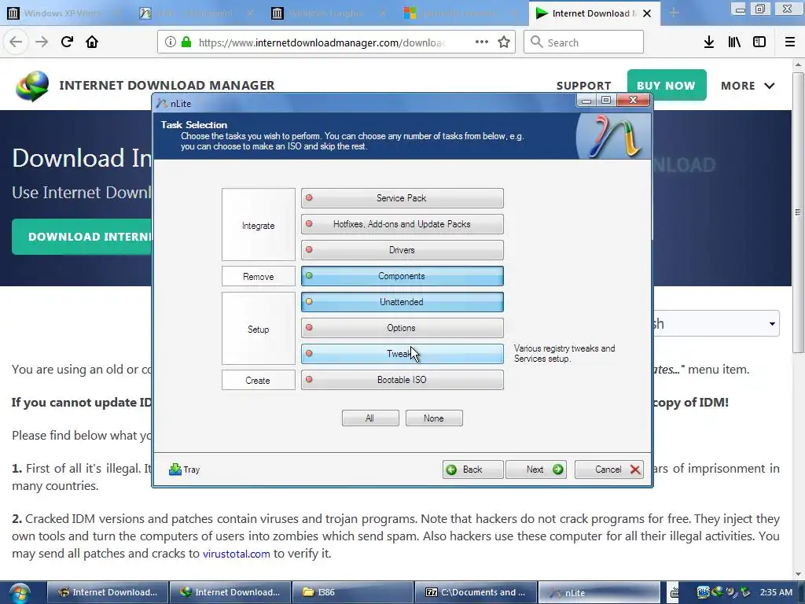805x604 pixels.
Task: Select All tasks in nLite
Action: click(370, 418)
